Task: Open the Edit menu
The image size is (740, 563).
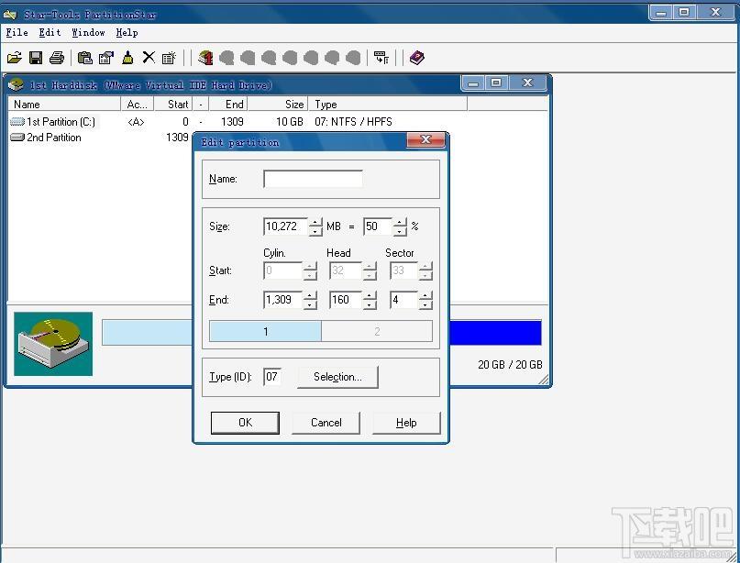Action: 50,33
